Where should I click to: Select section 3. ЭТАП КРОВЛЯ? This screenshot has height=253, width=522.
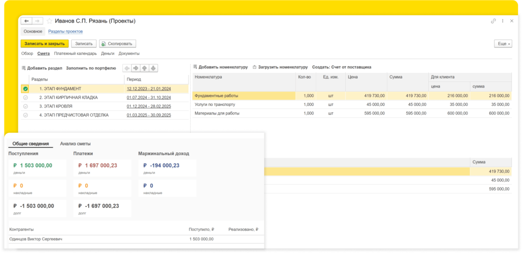(56, 106)
